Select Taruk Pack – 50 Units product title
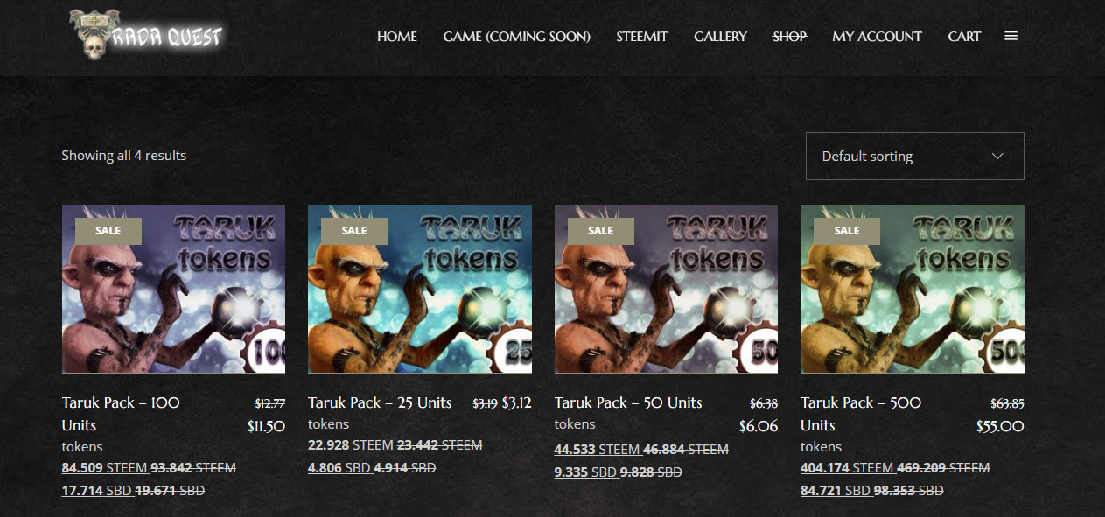This screenshot has height=517, width=1105. (628, 402)
